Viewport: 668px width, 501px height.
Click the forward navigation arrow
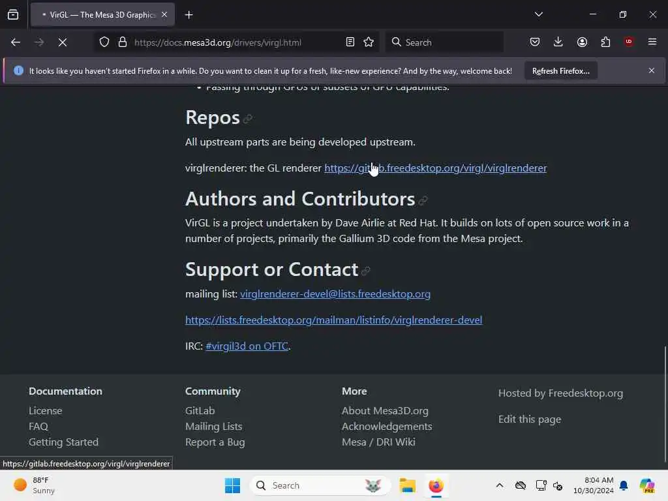click(x=38, y=42)
